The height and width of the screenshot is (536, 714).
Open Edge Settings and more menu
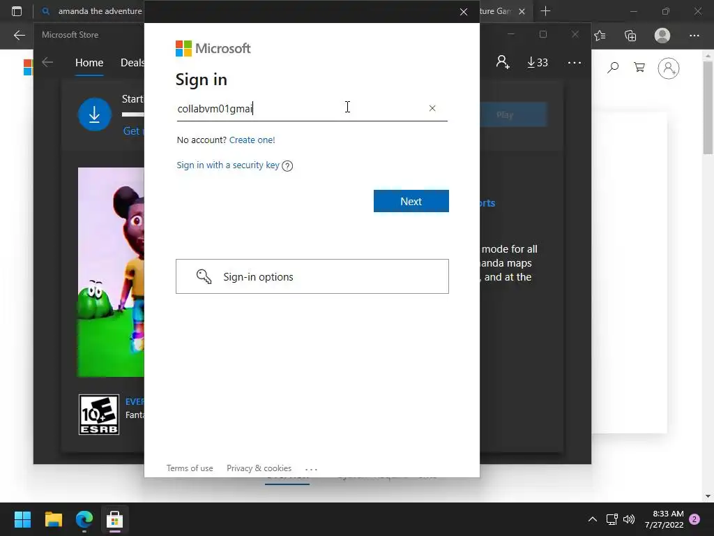coord(694,35)
